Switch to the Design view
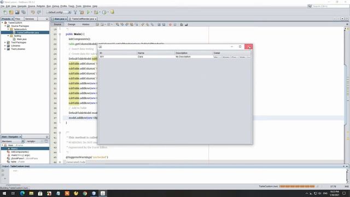Screen dimensions: 350x197 click(x=72, y=24)
